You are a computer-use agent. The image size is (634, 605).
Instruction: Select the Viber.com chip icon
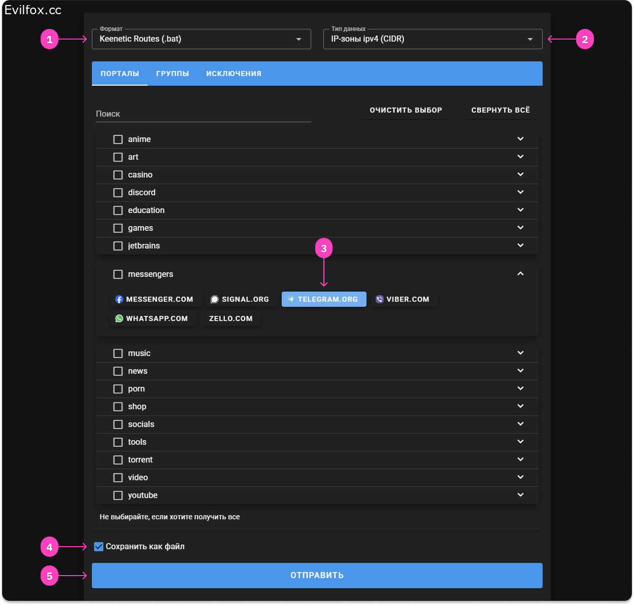(x=380, y=299)
